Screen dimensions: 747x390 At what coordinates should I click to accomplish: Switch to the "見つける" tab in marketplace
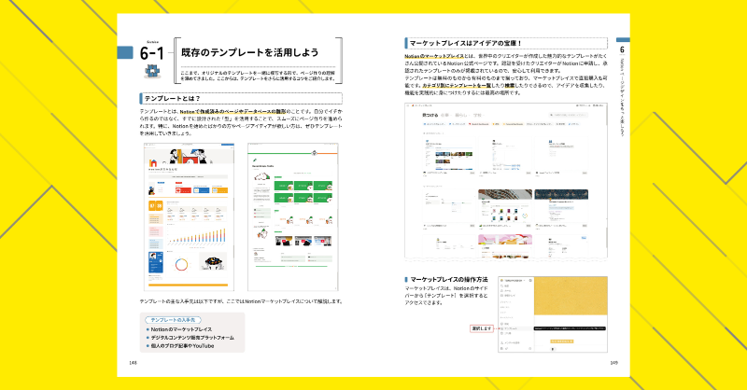coord(430,116)
